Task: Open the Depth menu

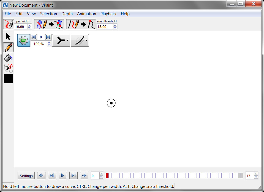Action: click(67, 14)
